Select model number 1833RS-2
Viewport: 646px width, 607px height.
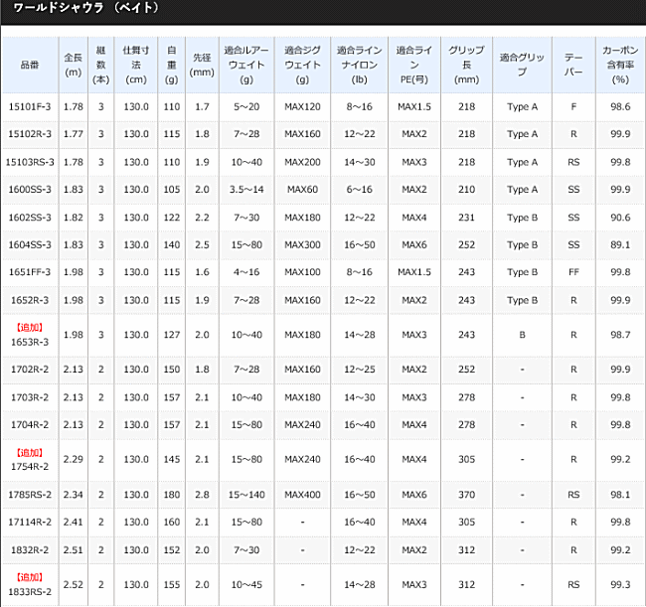click(30, 592)
